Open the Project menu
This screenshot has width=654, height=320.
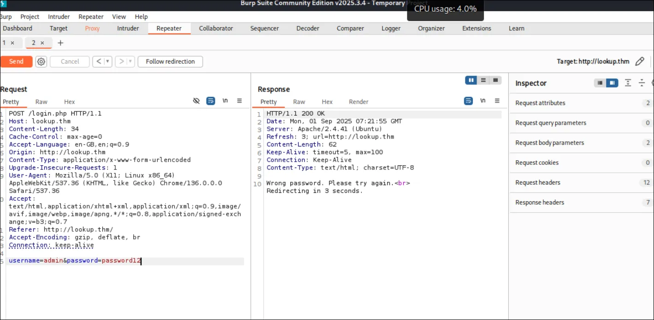click(30, 17)
